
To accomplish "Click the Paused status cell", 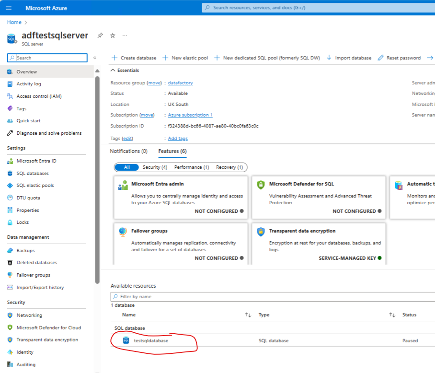I will click(410, 341).
